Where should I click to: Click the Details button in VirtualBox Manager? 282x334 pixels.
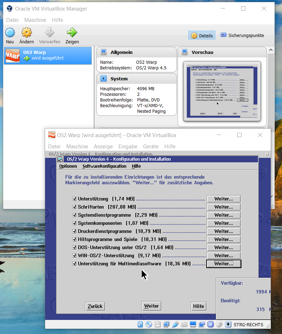[202, 35]
